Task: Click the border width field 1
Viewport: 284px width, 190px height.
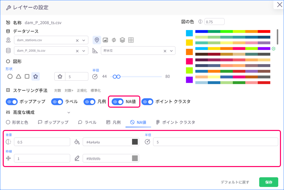Action: tap(42, 159)
